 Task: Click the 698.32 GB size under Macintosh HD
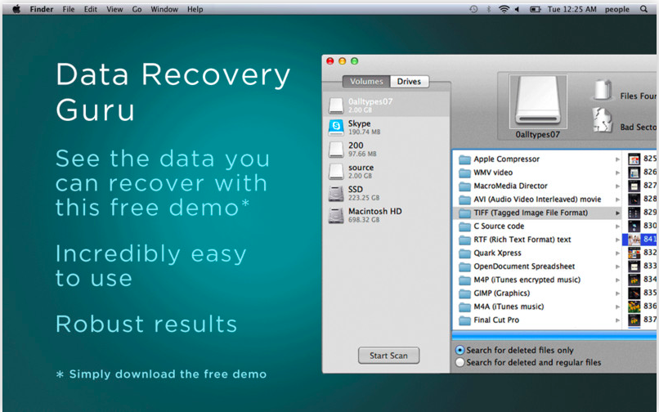[x=364, y=219]
